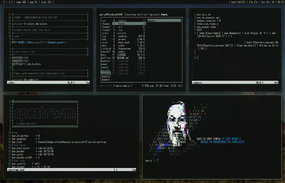Click the ~/.spectrwm.conf text inside the ASCII banner
This screenshot has height=183, width=285.
(26, 124)
